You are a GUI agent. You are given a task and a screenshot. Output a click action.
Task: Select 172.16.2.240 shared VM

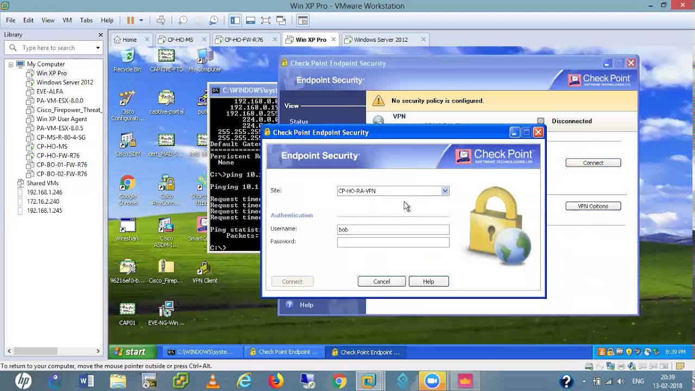[x=43, y=201]
